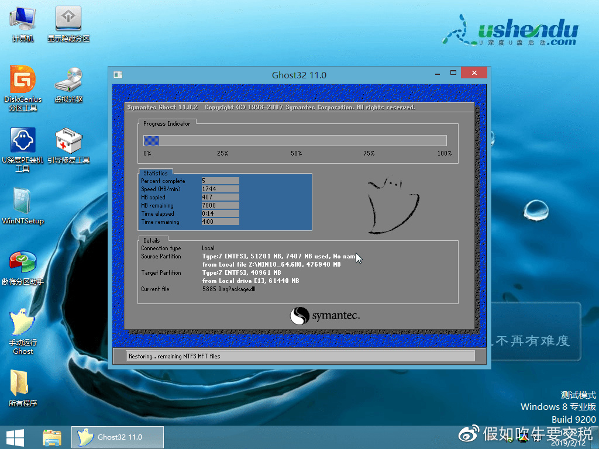Viewport: 599px width, 449px height.
Task: Open the Windows Start menu
Action: tap(14, 437)
